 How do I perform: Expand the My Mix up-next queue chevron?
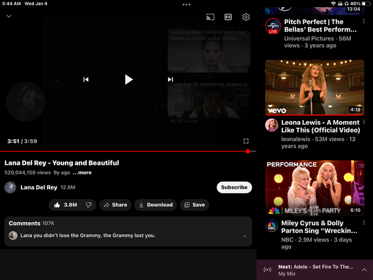pos(364,270)
